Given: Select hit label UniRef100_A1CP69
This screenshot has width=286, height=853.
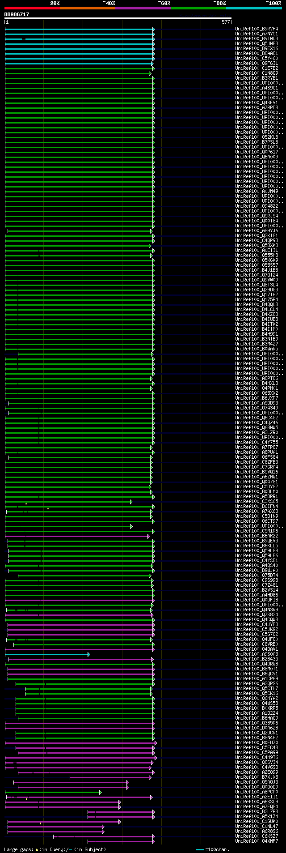Looking at the screenshot, I should point(257,678).
